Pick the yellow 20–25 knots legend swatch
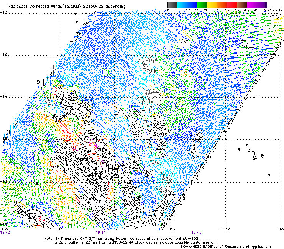This screenshot has height=249, width=284. click(x=212, y=5)
